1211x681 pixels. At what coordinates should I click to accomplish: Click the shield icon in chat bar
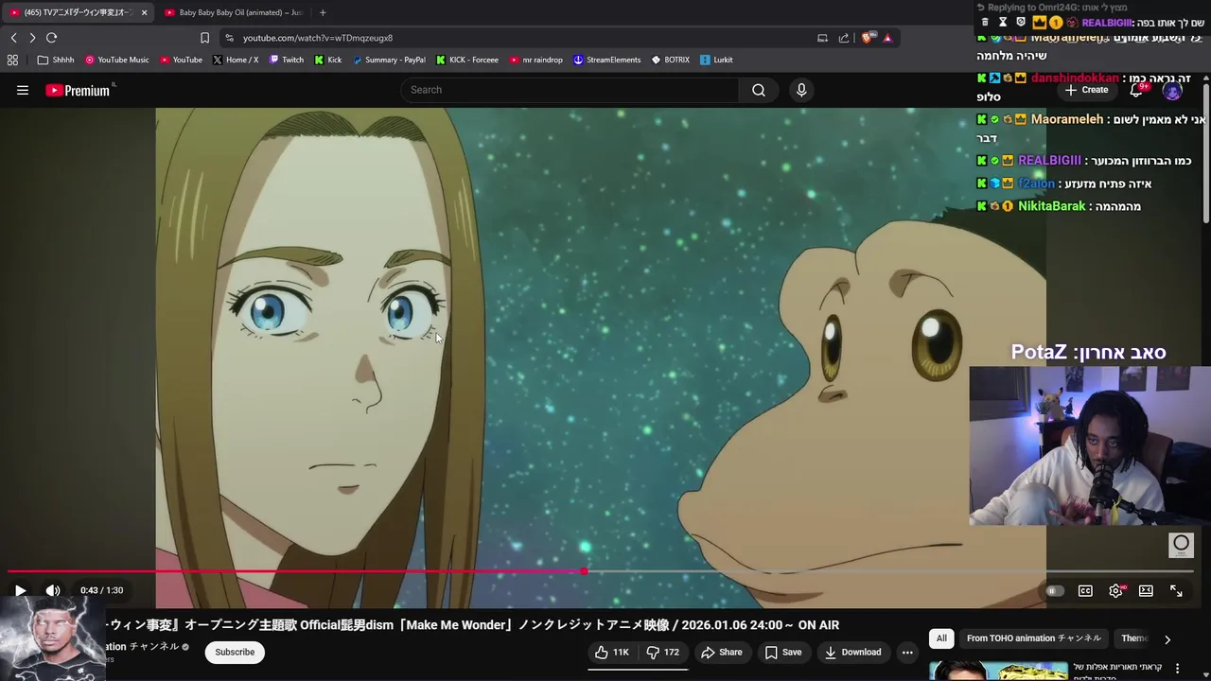[x=1020, y=22]
